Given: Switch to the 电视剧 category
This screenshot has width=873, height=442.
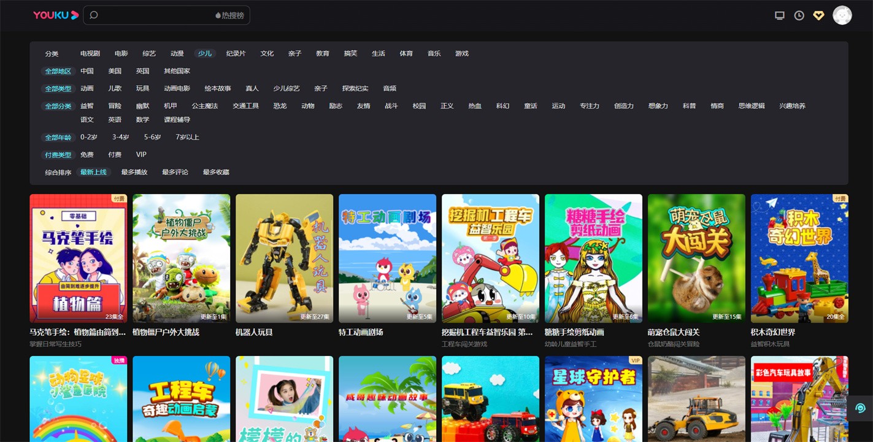Looking at the screenshot, I should tap(90, 53).
